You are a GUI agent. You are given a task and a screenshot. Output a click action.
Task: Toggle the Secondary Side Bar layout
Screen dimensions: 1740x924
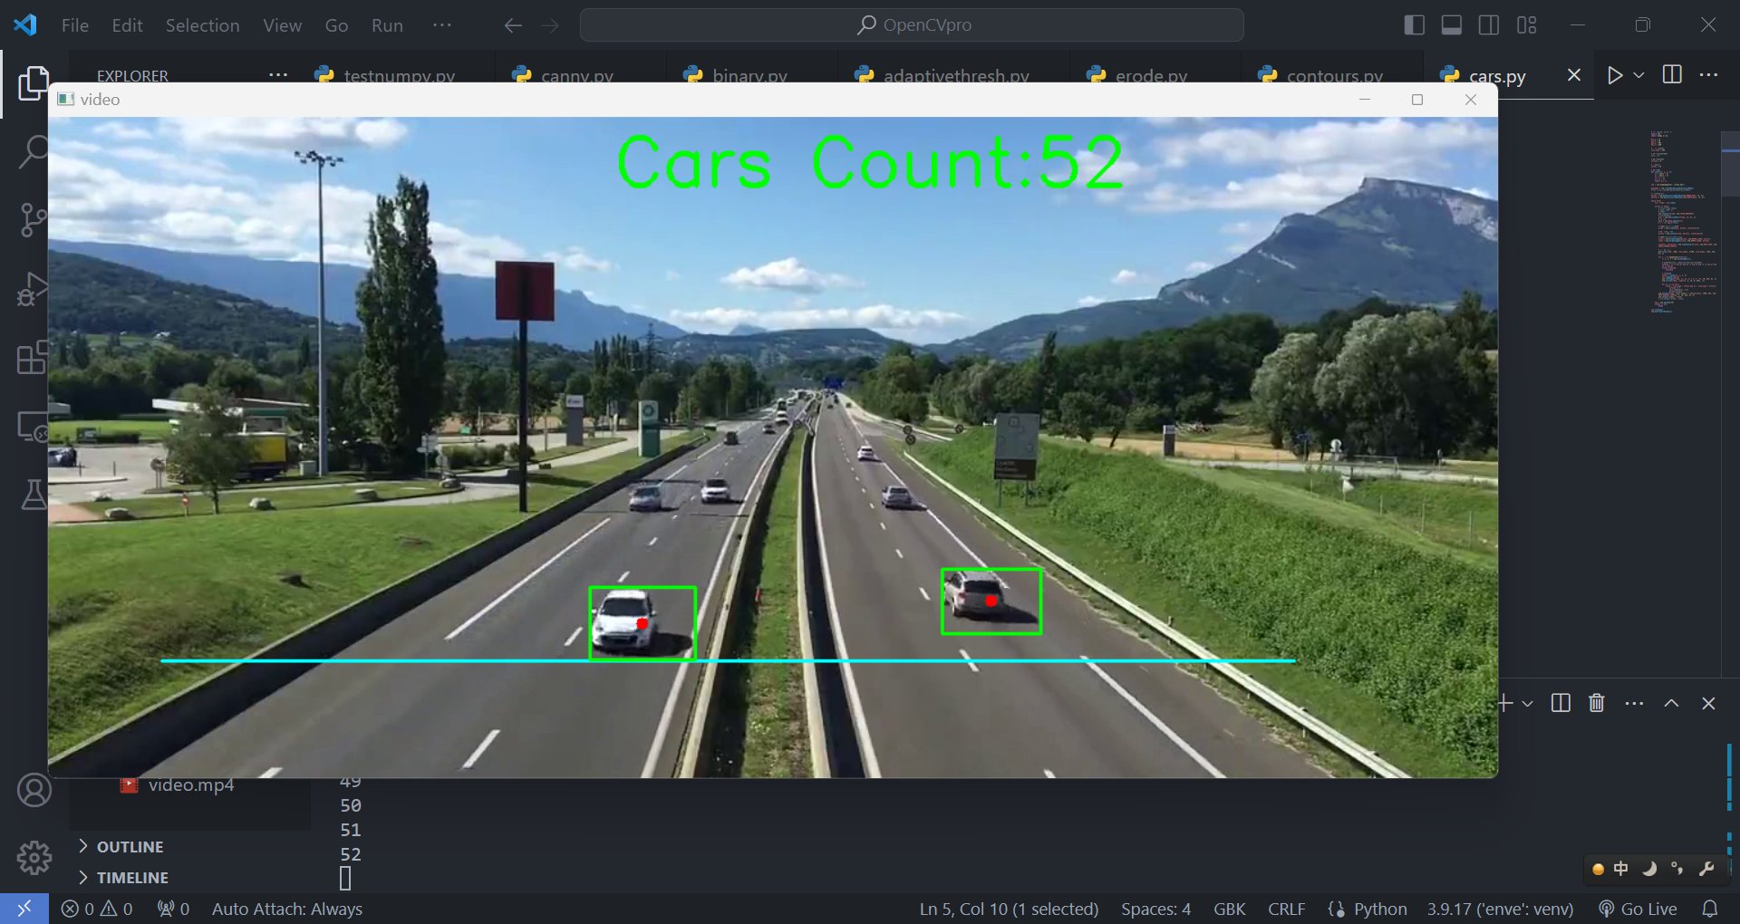pyautogui.click(x=1488, y=25)
